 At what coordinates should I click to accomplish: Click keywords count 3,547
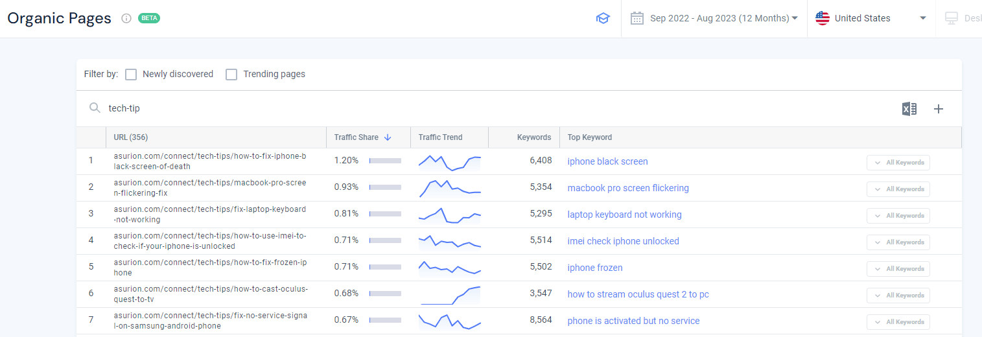[x=541, y=294]
